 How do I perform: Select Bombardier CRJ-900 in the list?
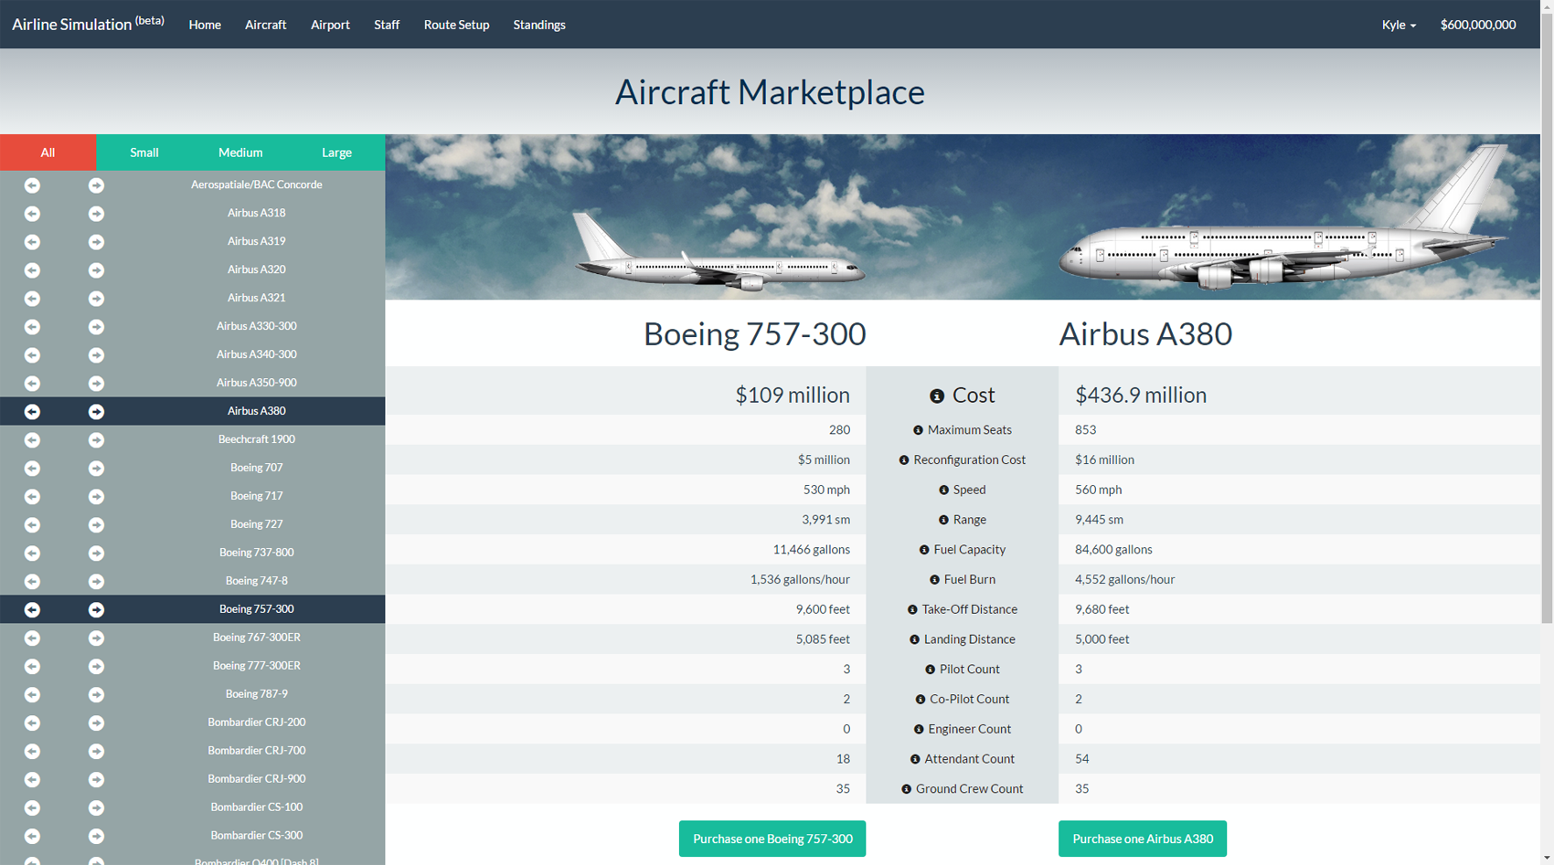tap(257, 779)
